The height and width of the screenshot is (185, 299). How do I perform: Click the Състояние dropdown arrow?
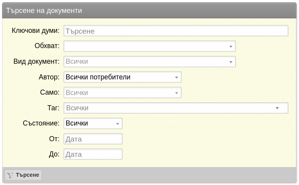coord(117,124)
